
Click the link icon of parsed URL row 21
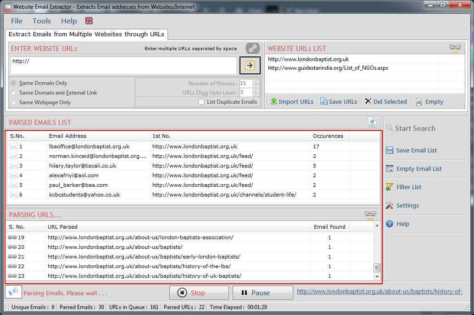pyautogui.click(x=12, y=257)
